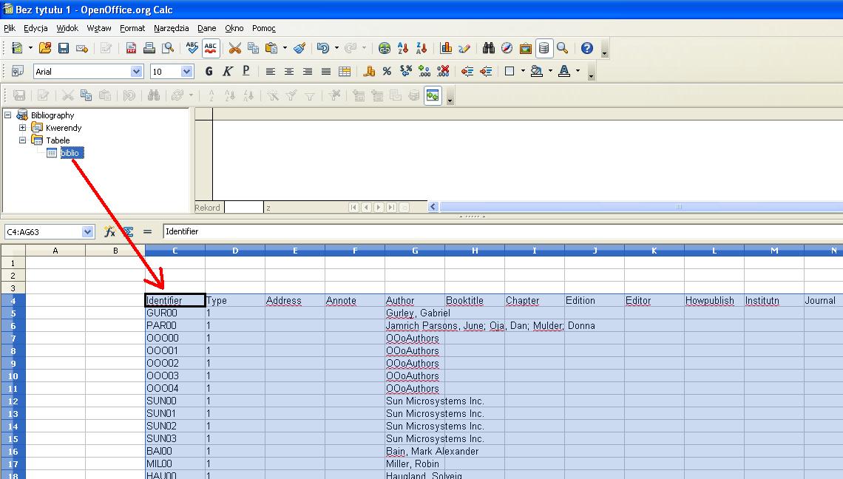Undo the last action

(x=323, y=48)
